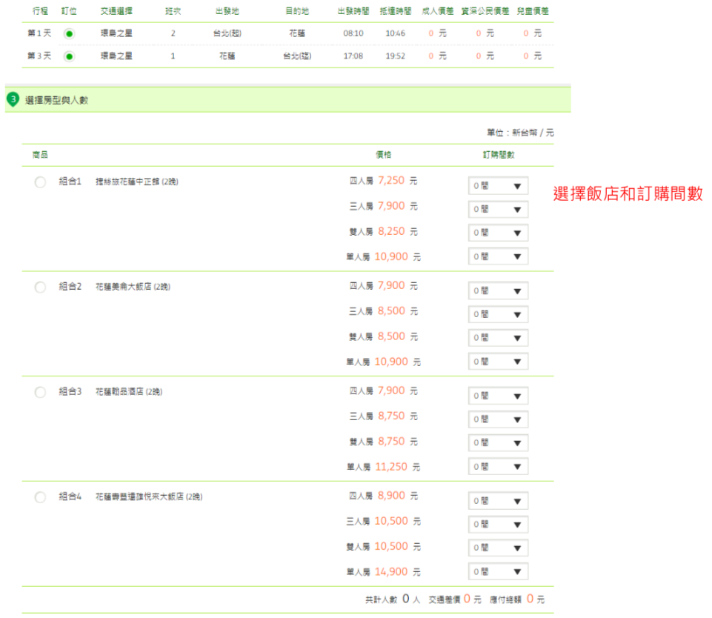Expand 組合4 雙人房 10,500 quantity dropdown
The image size is (712, 618).
tap(498, 548)
